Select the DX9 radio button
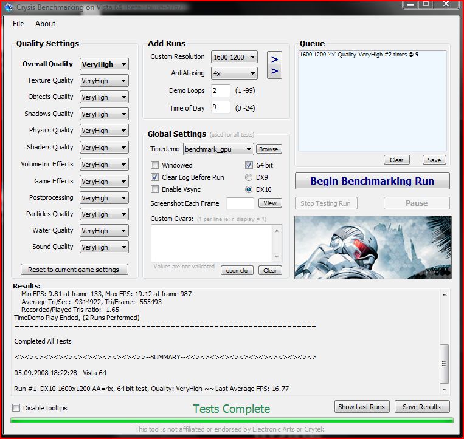The image size is (464, 439). point(249,177)
